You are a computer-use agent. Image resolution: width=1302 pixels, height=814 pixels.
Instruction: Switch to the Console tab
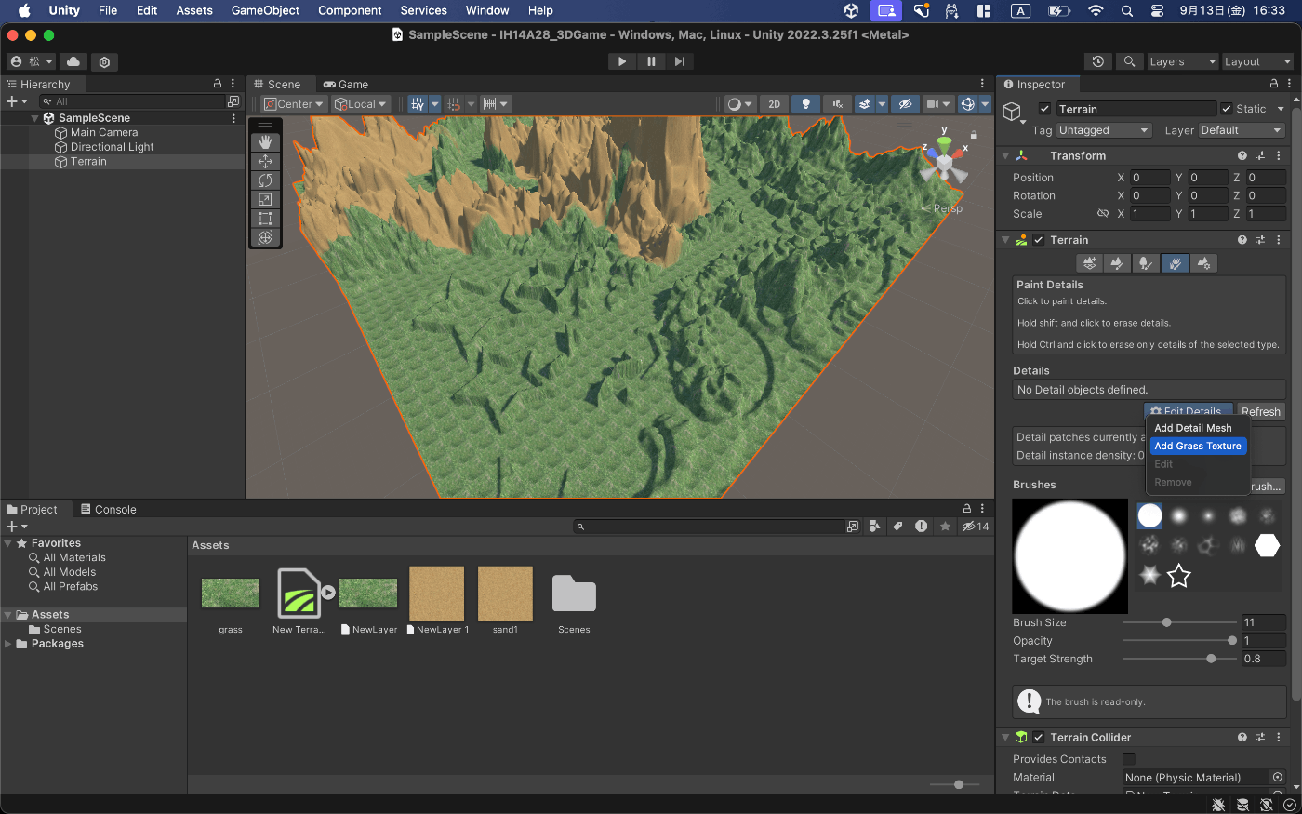(108, 510)
